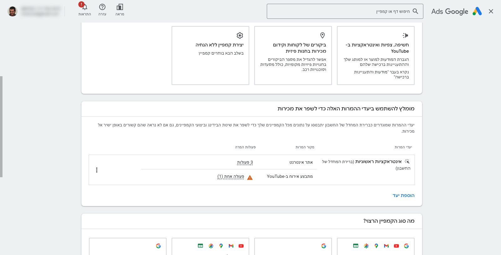Click Google G icon in six-icon campaign card
Image resolution: width=501 pixels, height=255 pixels.
406,246
